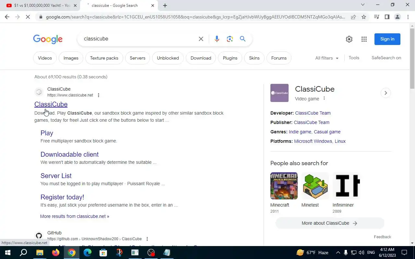
Task: Bookmark this page with the star icon
Action: (x=364, y=17)
